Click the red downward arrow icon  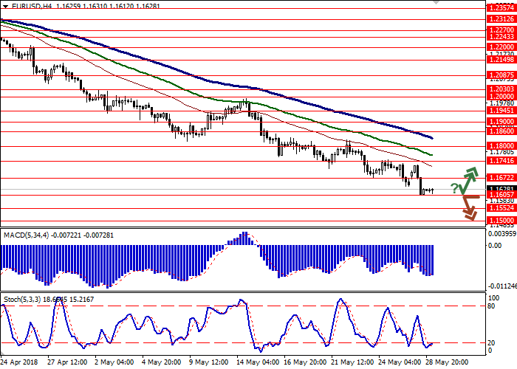coord(468,207)
